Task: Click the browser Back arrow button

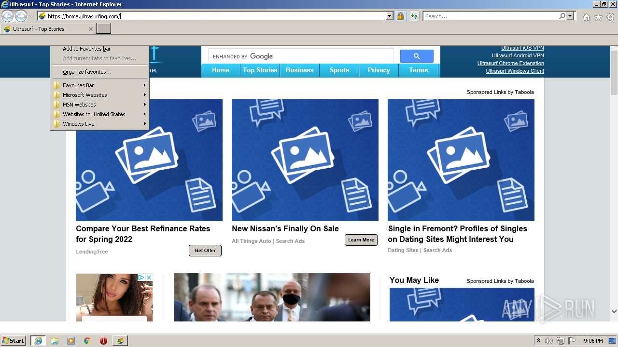Action: coord(8,16)
